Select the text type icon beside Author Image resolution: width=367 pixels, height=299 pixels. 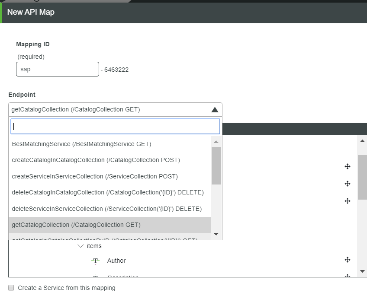tap(95, 261)
